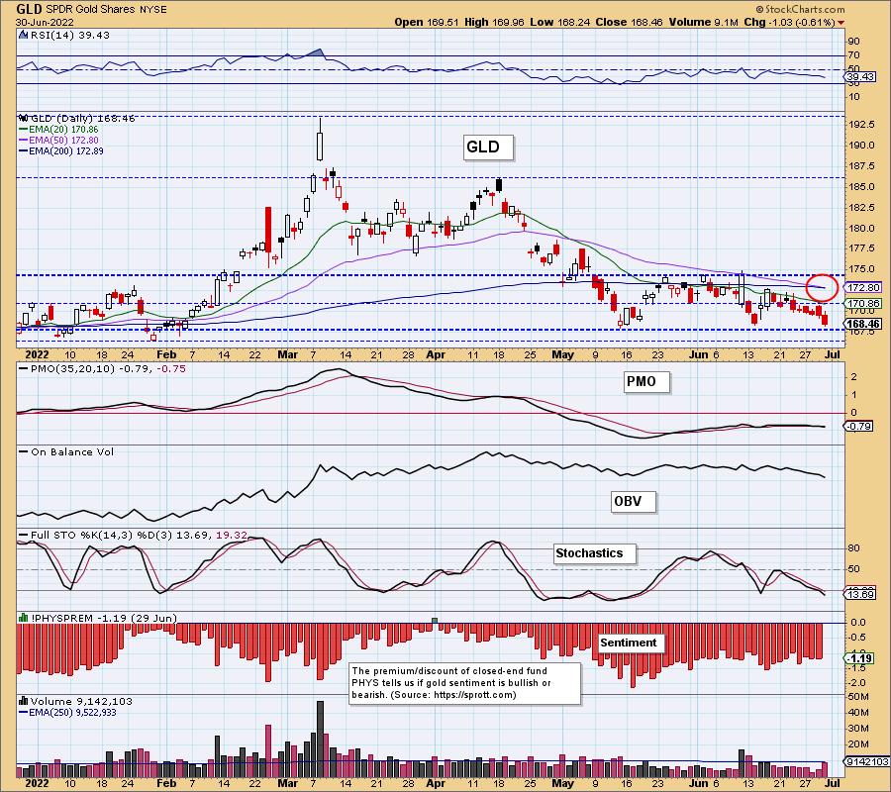The height and width of the screenshot is (792, 891).
Task: Click the PMO annotation box
Action: click(x=645, y=382)
